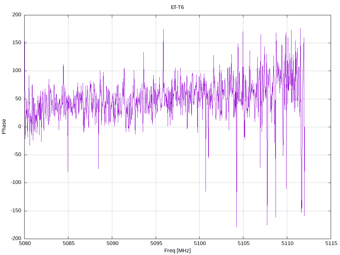Click x-axis tick label 5110
Screen dimensions: 340x255
(x=287, y=243)
